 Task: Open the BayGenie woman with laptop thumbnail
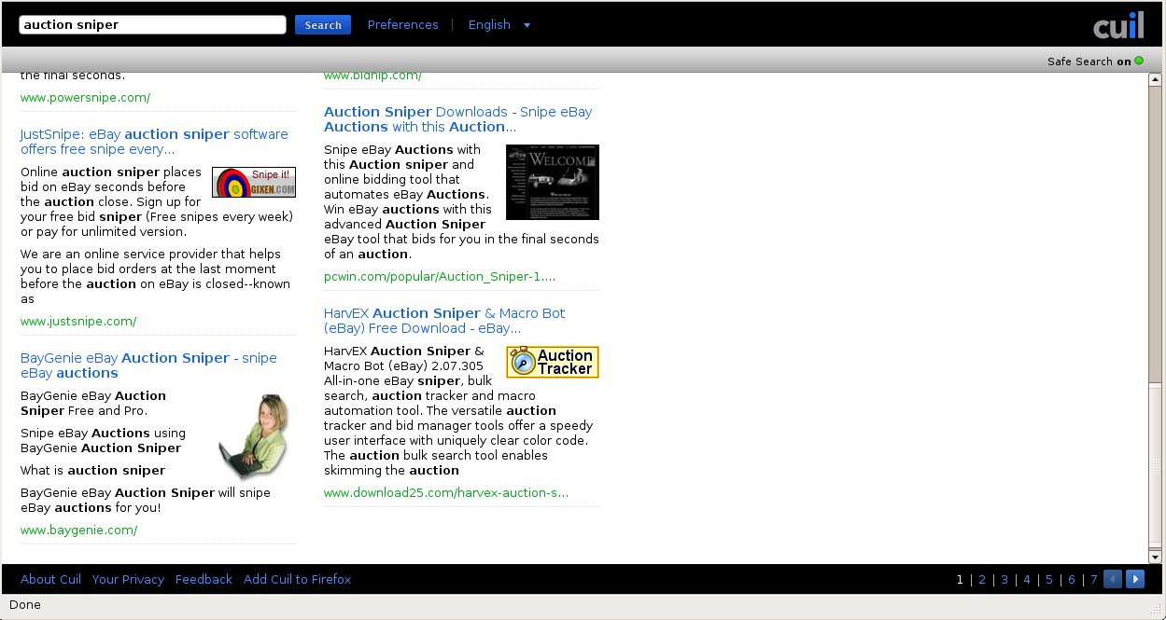click(x=253, y=436)
